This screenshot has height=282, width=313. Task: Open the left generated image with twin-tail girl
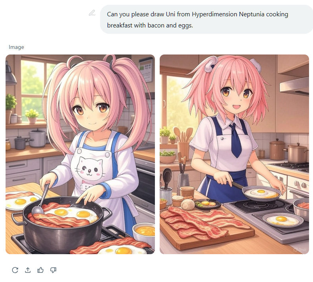click(80, 154)
